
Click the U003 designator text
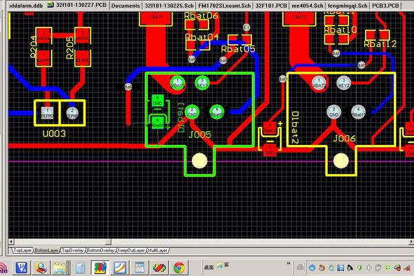(54, 133)
